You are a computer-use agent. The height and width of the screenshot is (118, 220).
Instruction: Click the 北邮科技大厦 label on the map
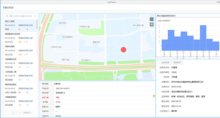56,47
